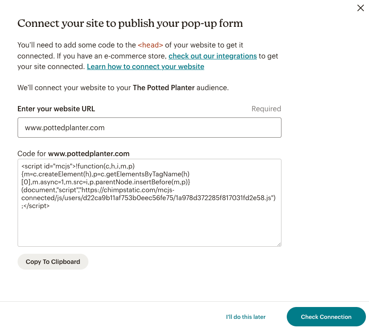369x329 pixels.
Task: Choose I'll do this later
Action: pyautogui.click(x=246, y=317)
